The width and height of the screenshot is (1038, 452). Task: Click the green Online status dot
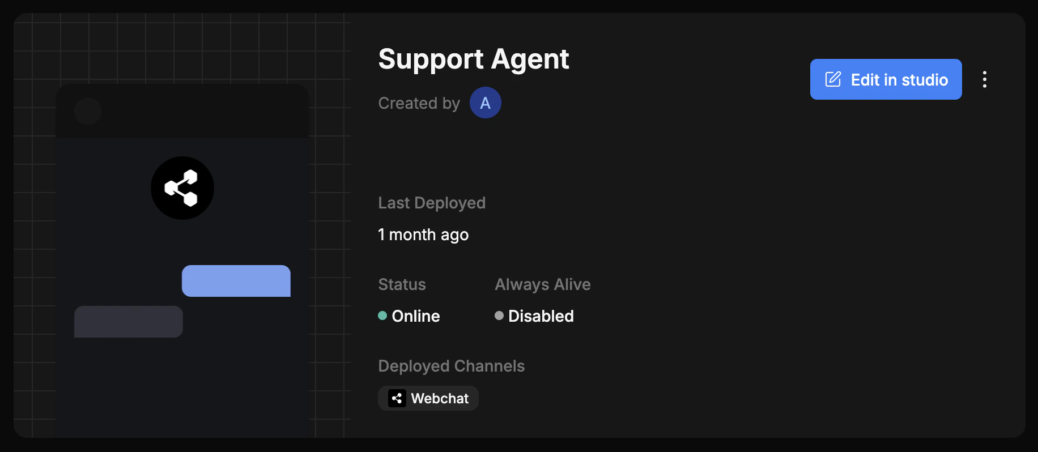coord(382,315)
